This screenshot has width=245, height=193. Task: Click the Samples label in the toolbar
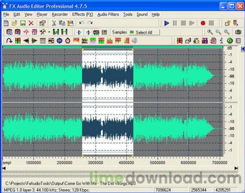120,32
